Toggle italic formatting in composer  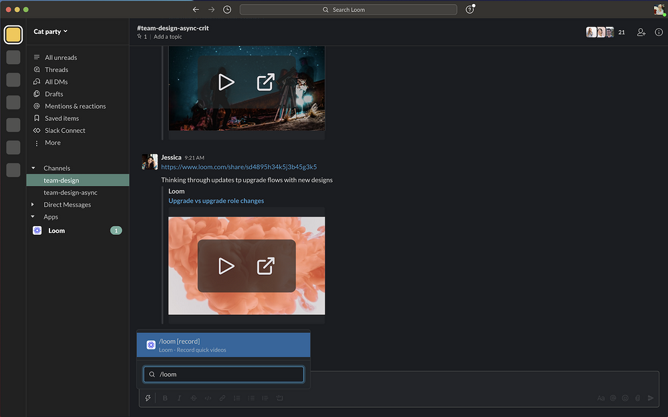click(179, 398)
